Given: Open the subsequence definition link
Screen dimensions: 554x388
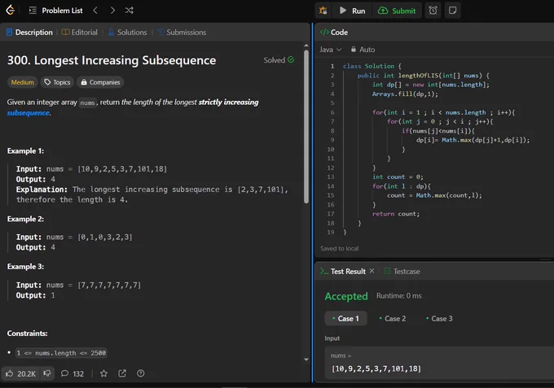Looking at the screenshot, I should [x=29, y=113].
